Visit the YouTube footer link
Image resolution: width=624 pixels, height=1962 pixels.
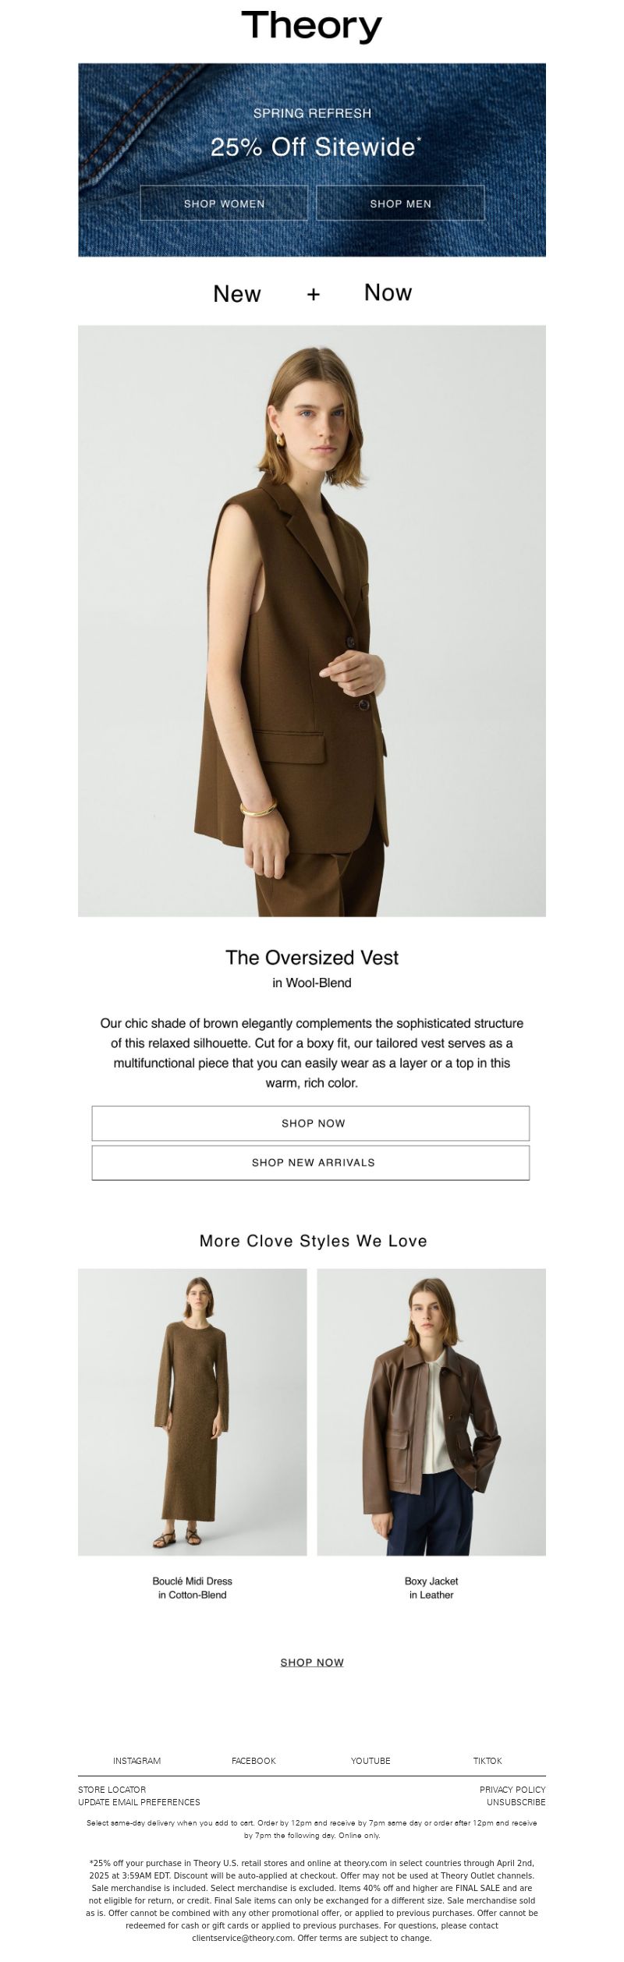370,1761
